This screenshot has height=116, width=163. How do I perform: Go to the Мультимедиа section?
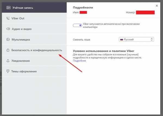[34, 40]
